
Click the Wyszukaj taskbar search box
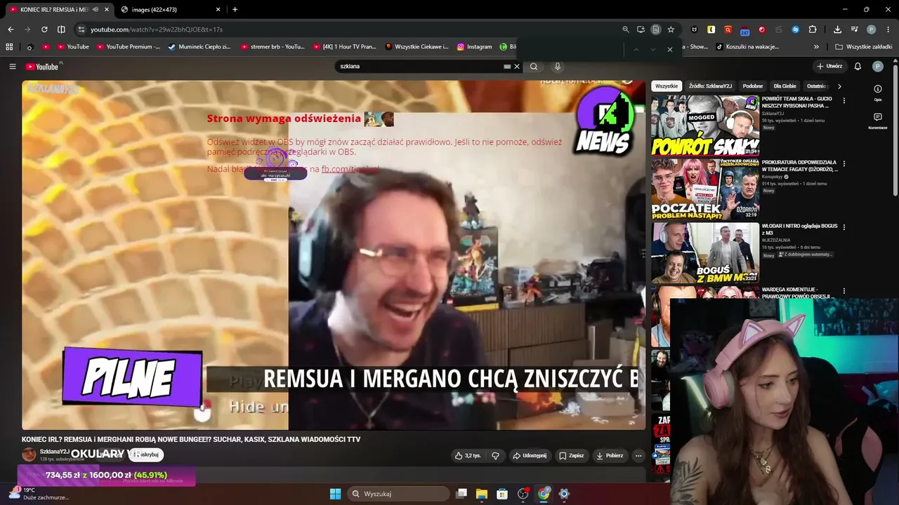(398, 494)
